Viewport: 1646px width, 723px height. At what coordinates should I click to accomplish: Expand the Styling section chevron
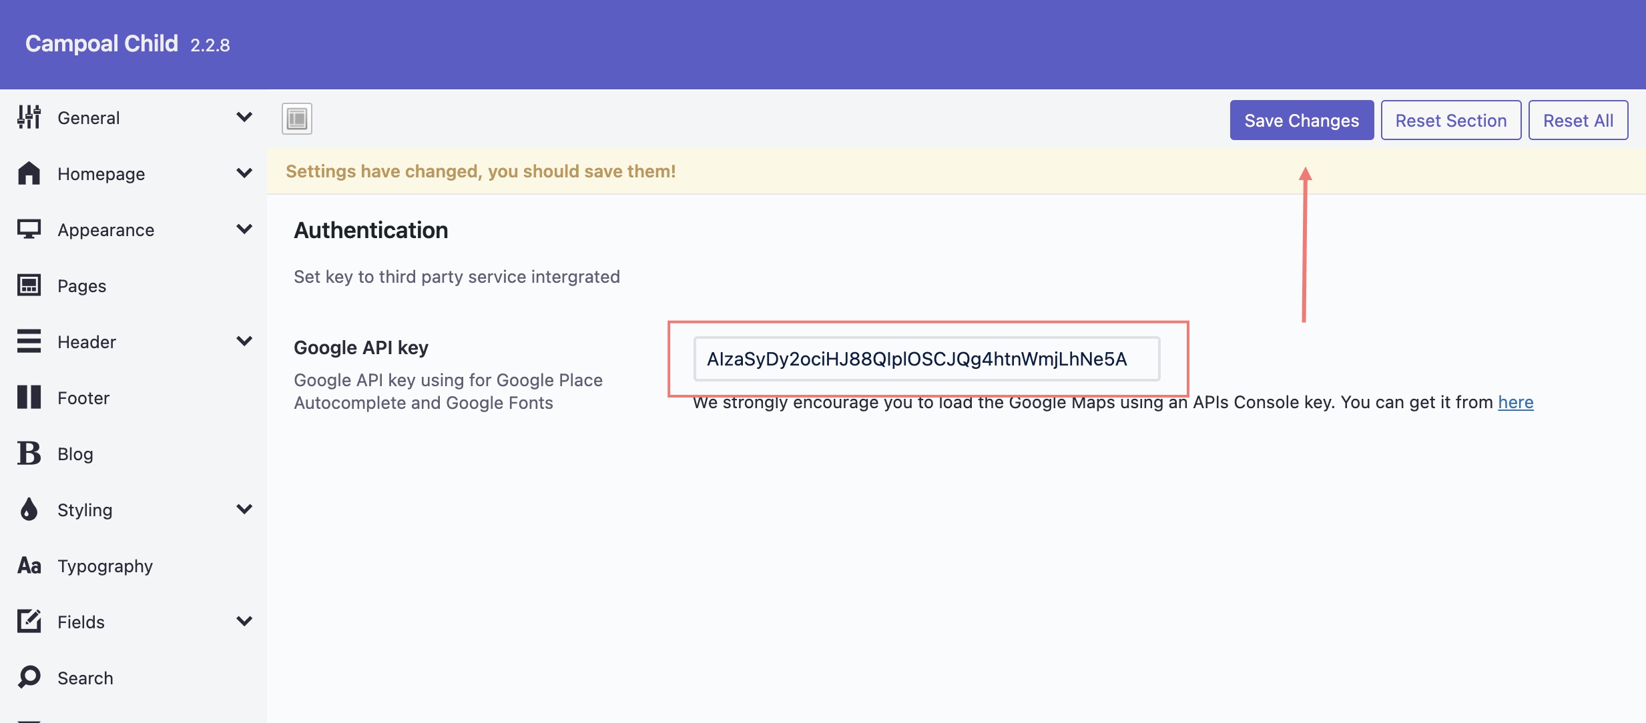click(x=244, y=510)
